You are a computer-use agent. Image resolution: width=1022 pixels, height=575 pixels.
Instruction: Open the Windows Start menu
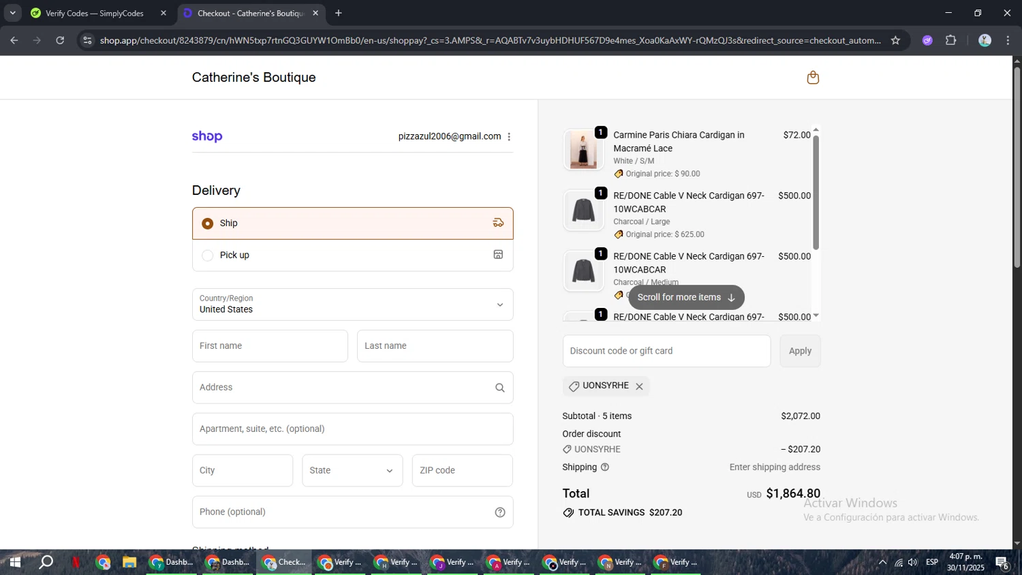(14, 562)
